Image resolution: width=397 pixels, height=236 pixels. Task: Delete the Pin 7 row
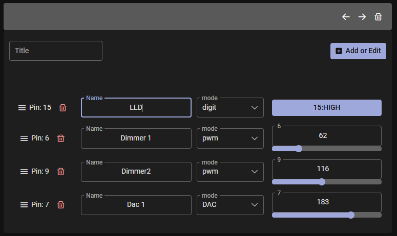[60, 205]
